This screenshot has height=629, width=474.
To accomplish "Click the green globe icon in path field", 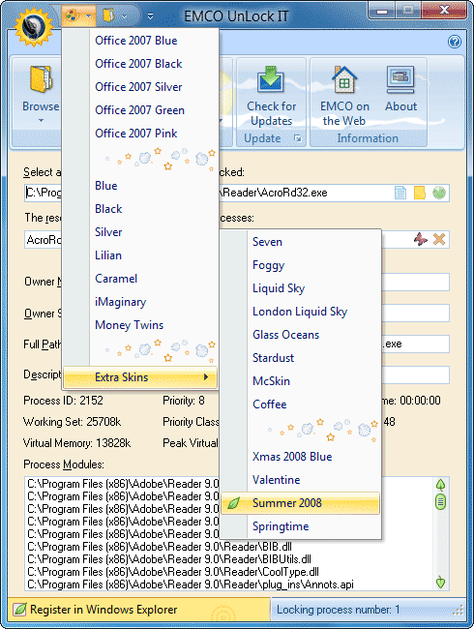I will click(439, 193).
